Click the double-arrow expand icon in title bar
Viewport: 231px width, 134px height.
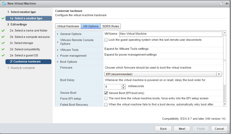(227, 3)
